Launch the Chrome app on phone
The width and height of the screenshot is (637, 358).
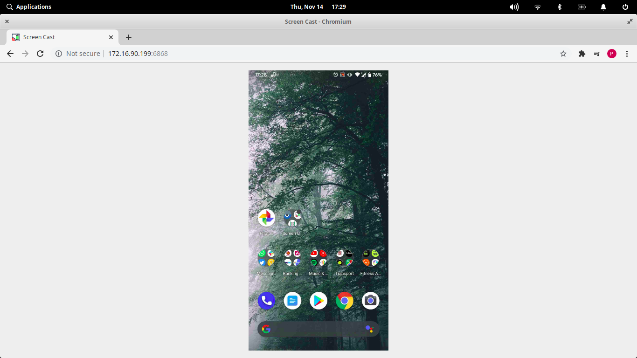[x=345, y=301]
